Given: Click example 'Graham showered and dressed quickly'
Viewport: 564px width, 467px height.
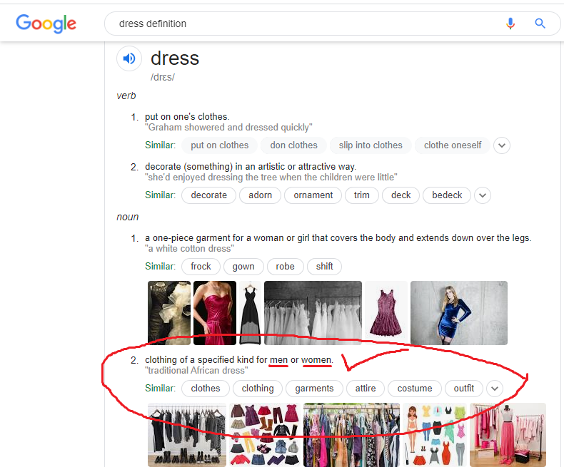Looking at the screenshot, I should click(x=228, y=128).
